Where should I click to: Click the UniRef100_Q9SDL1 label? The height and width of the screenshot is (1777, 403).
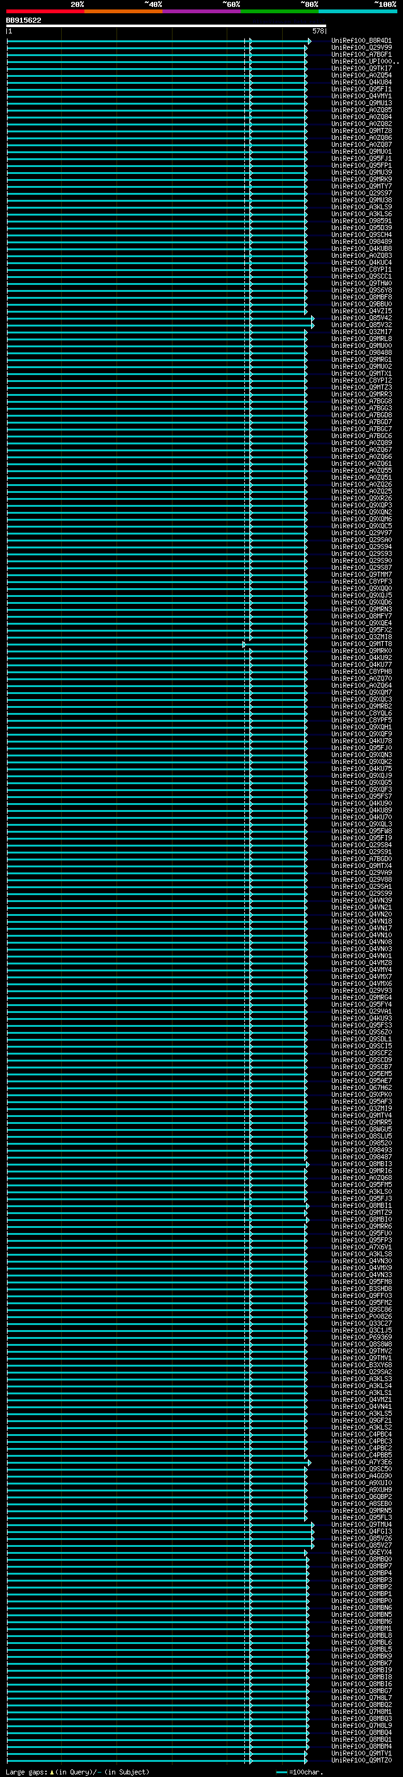(x=361, y=1039)
